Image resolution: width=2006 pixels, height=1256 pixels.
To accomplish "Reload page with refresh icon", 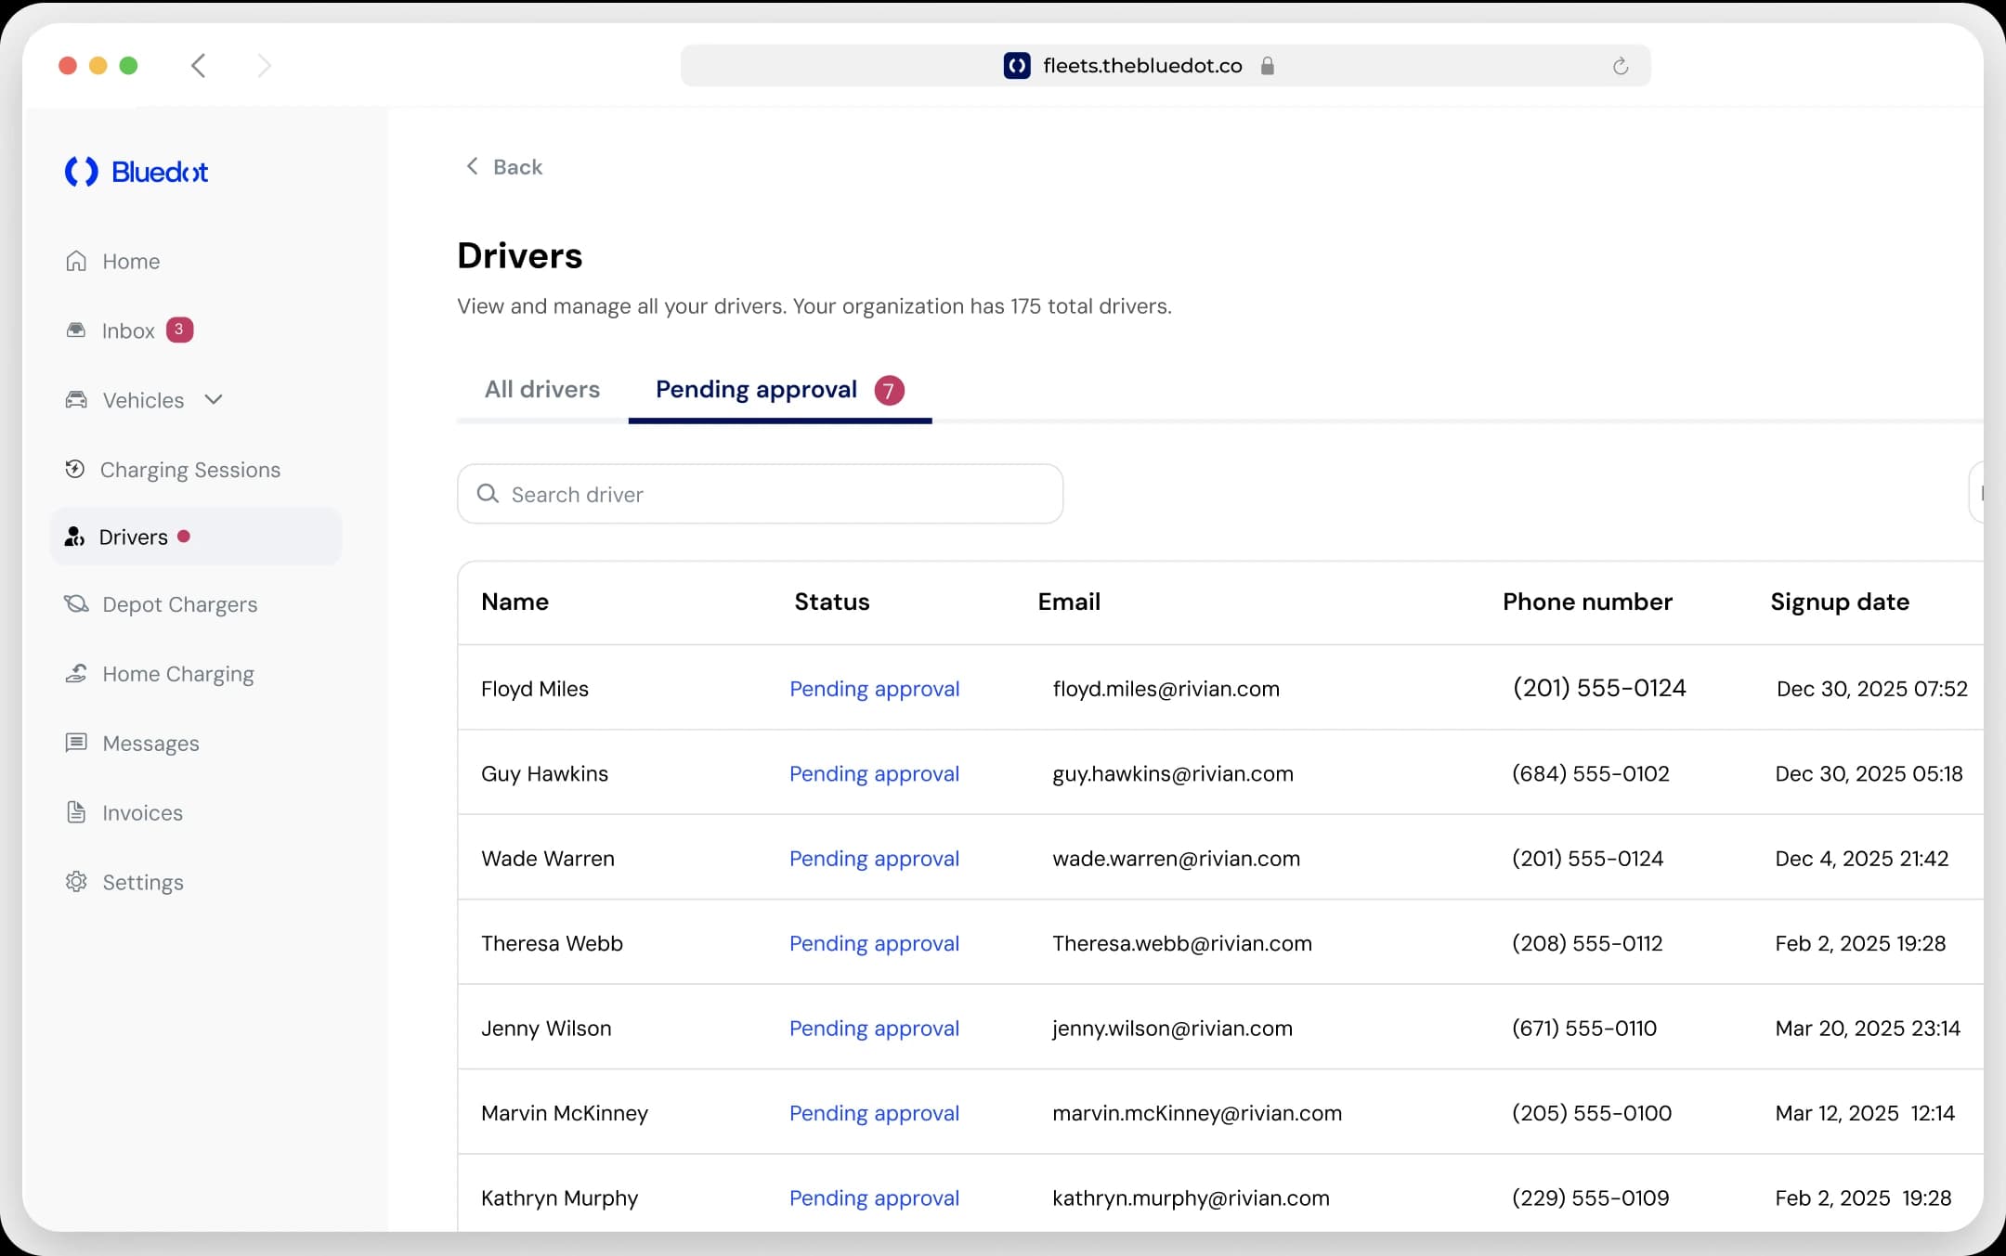I will click(x=1621, y=66).
